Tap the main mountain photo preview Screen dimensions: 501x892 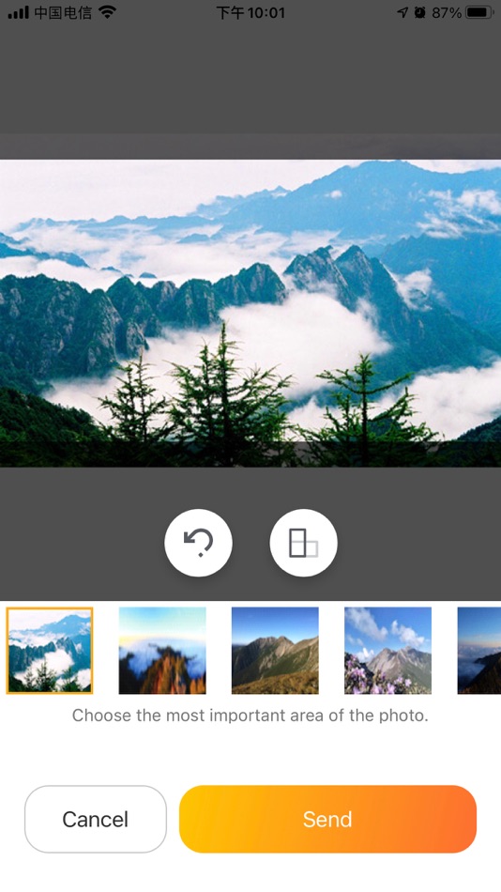(x=250, y=313)
